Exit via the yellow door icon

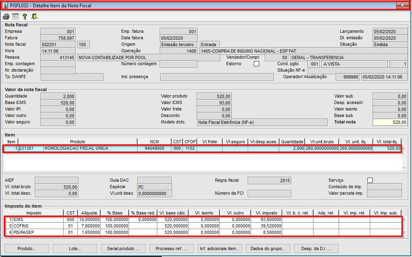click(x=34, y=17)
